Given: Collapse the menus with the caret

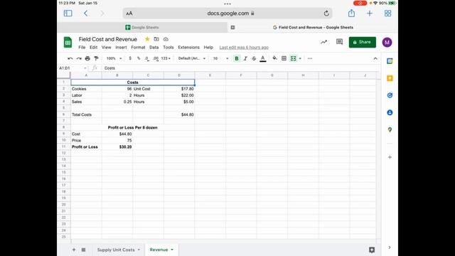Looking at the screenshot, I should pos(375,58).
